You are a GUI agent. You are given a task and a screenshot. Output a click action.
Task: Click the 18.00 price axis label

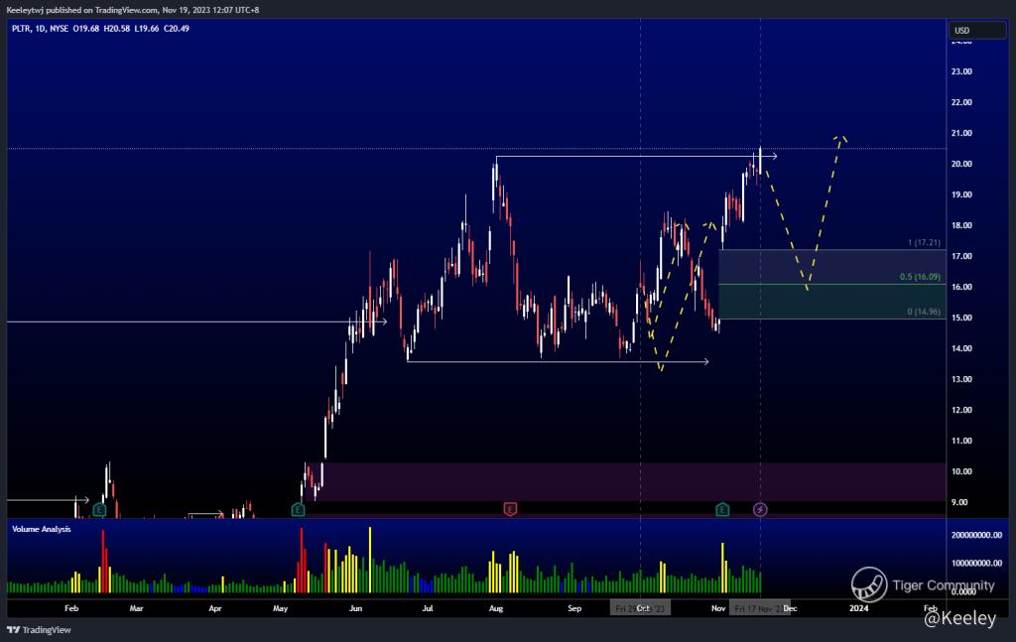point(961,225)
